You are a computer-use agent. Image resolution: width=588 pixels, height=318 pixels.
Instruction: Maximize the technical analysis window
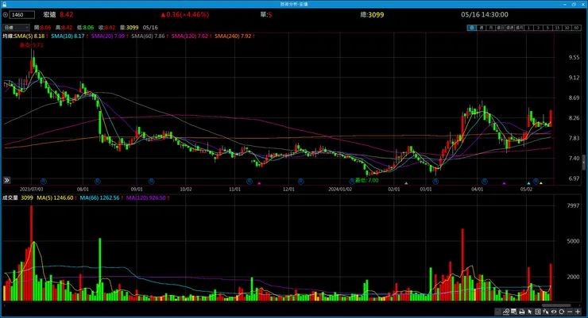pyautogui.click(x=574, y=4)
